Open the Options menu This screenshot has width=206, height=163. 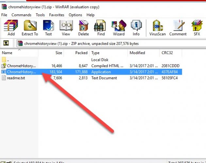click(x=76, y=15)
